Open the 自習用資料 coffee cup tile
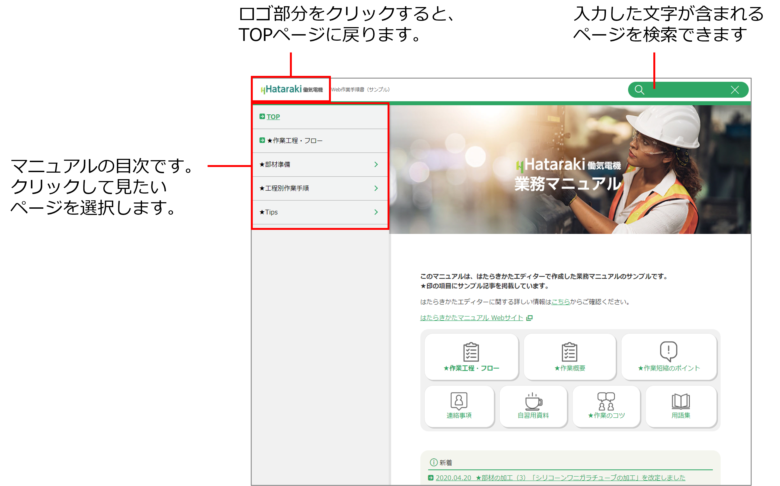 (x=533, y=406)
